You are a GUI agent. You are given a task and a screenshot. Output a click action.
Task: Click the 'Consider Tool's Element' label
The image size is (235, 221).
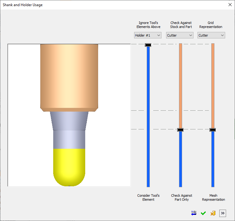coord(148,198)
